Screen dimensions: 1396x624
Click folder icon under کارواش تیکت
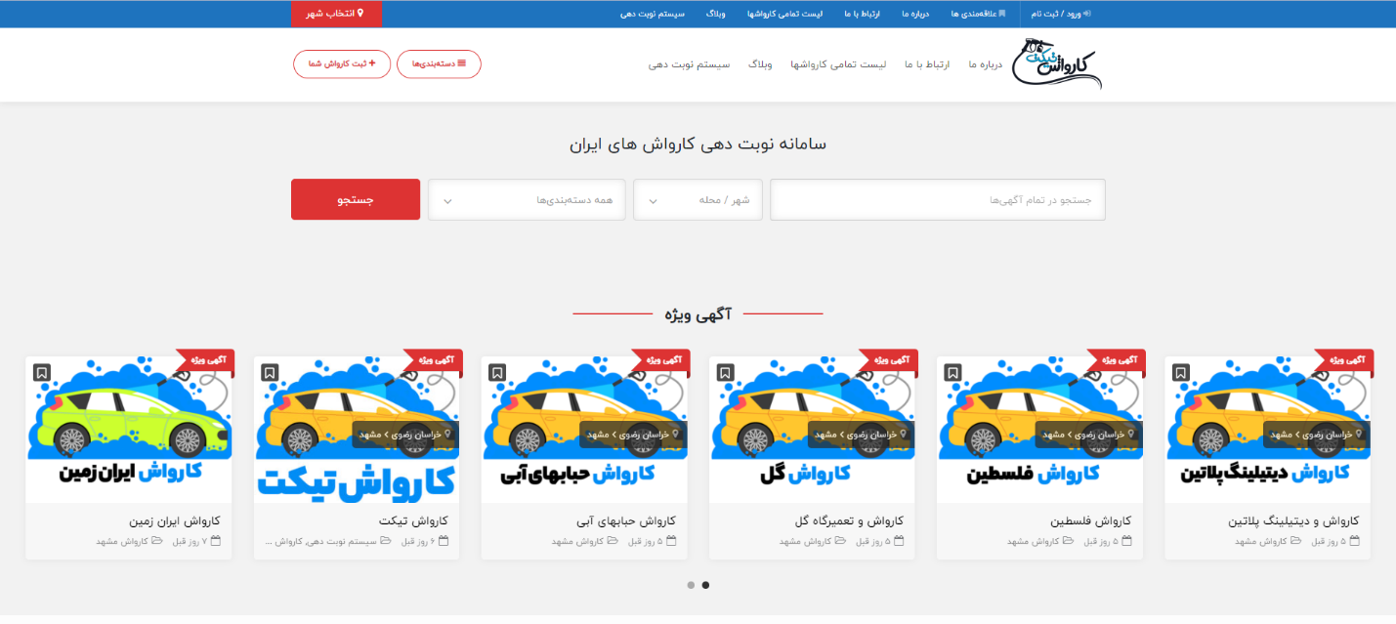tap(385, 541)
